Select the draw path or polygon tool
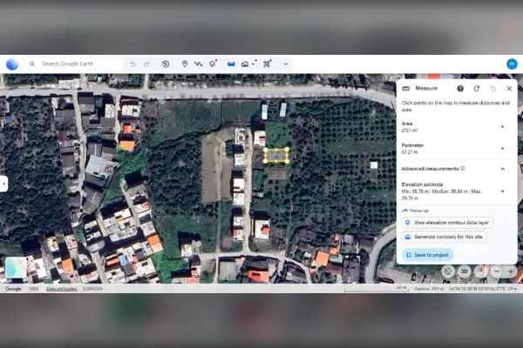Viewport: 523px width, 348px height. pyautogui.click(x=199, y=64)
